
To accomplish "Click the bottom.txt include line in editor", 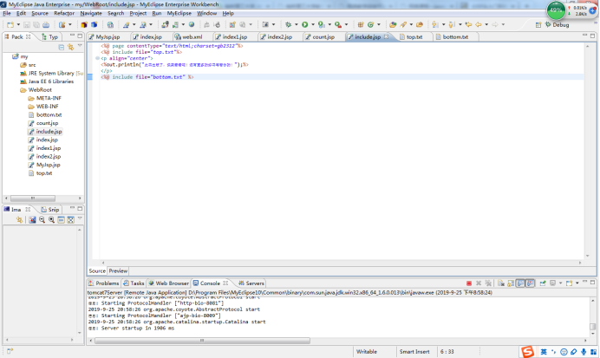I will coord(147,77).
